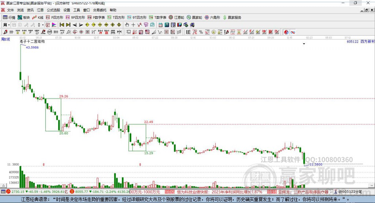Open the T数字表 number table

click(x=157, y=18)
